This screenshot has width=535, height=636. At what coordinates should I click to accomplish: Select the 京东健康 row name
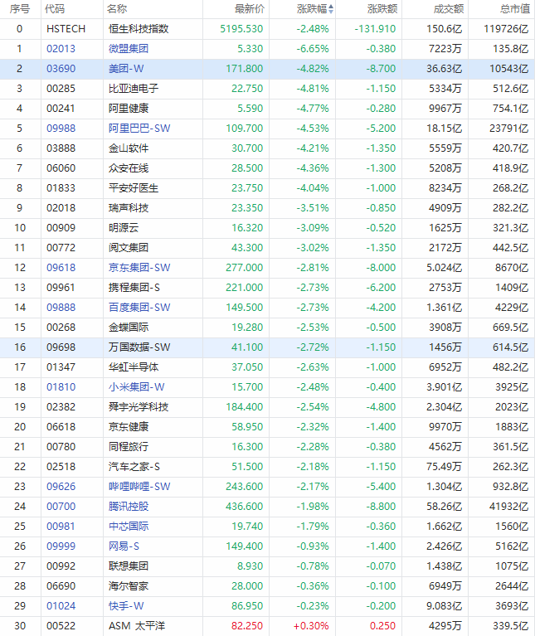[x=129, y=426]
